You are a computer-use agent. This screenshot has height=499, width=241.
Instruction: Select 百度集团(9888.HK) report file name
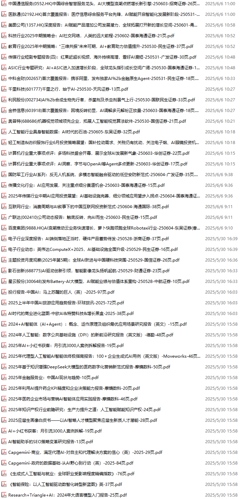point(103,228)
